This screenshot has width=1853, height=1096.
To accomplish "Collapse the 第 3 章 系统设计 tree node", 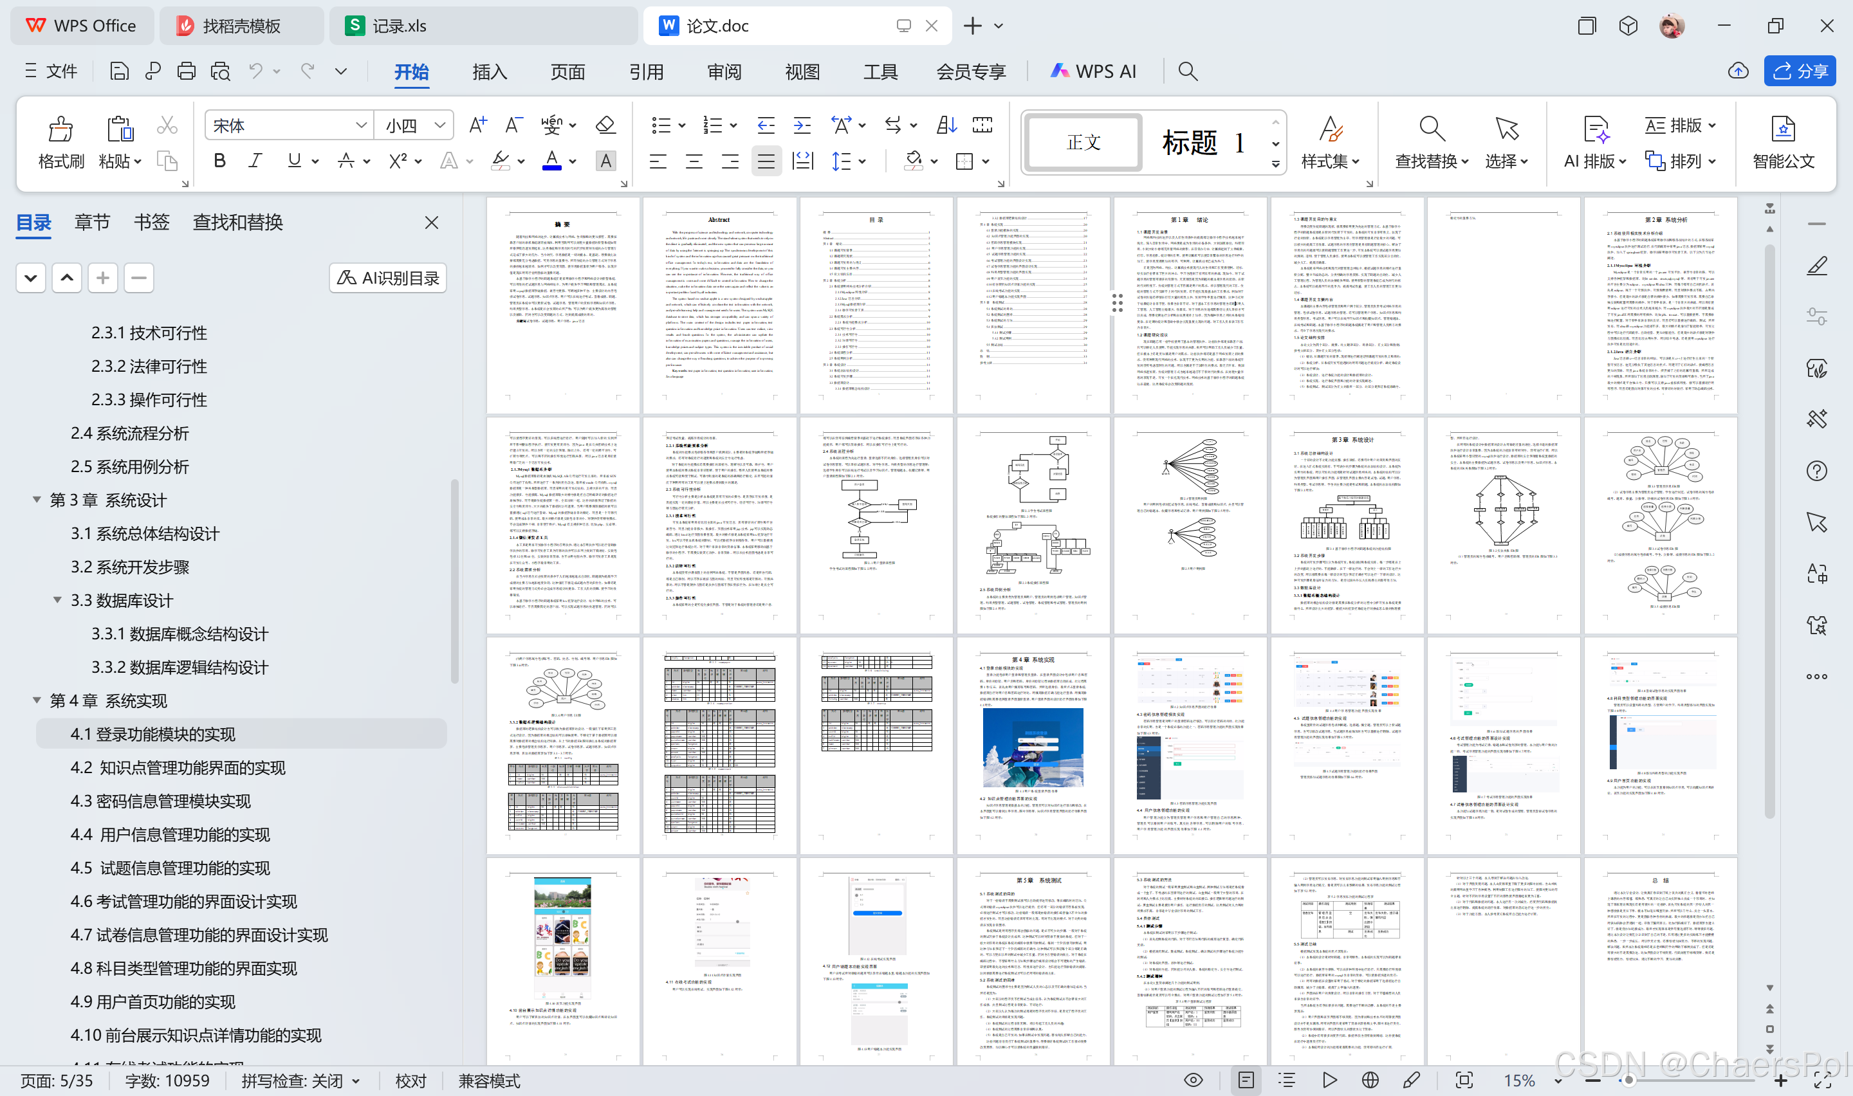I will [36, 500].
